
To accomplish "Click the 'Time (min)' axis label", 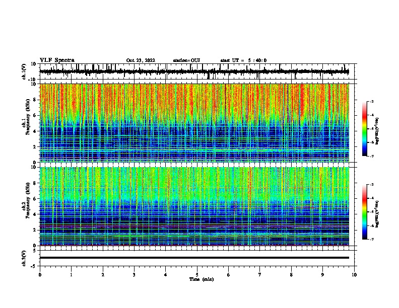I will 202,279.
